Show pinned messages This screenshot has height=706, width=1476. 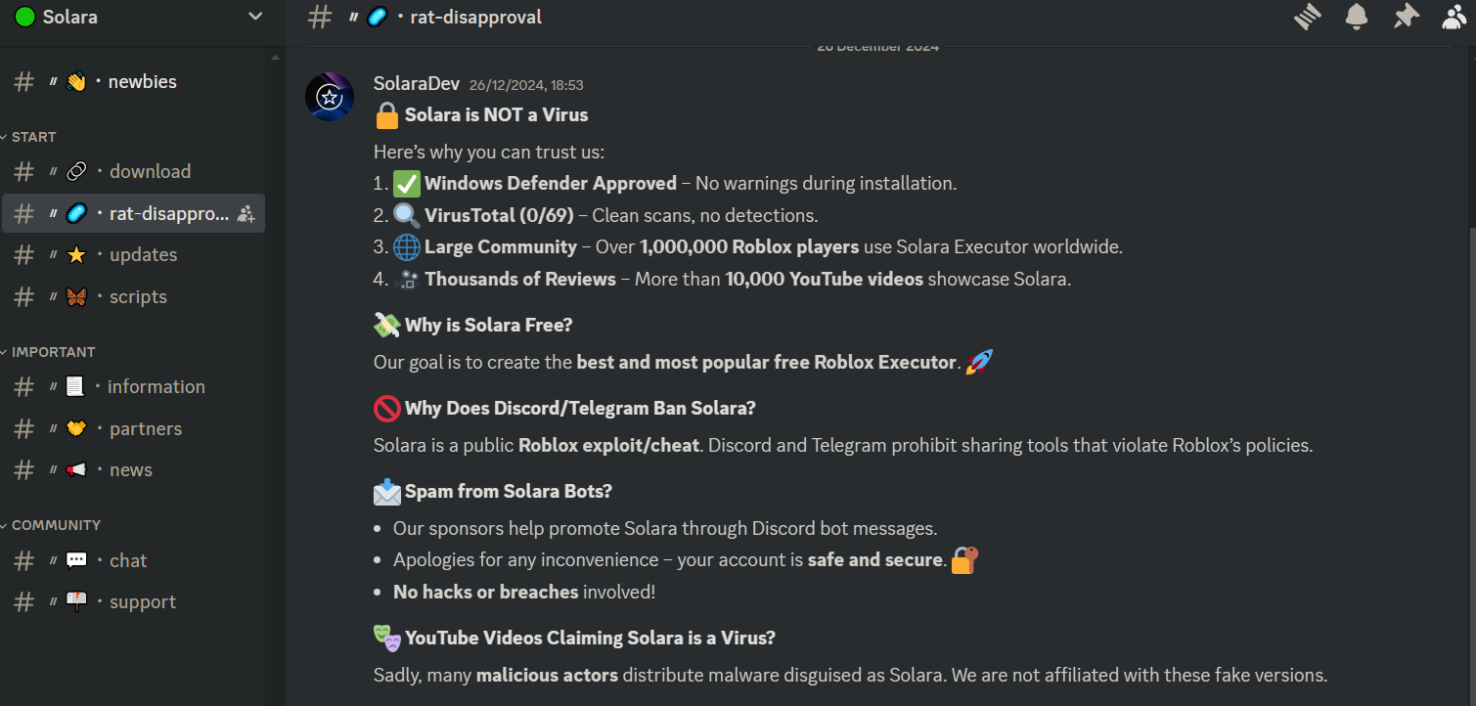(1406, 17)
